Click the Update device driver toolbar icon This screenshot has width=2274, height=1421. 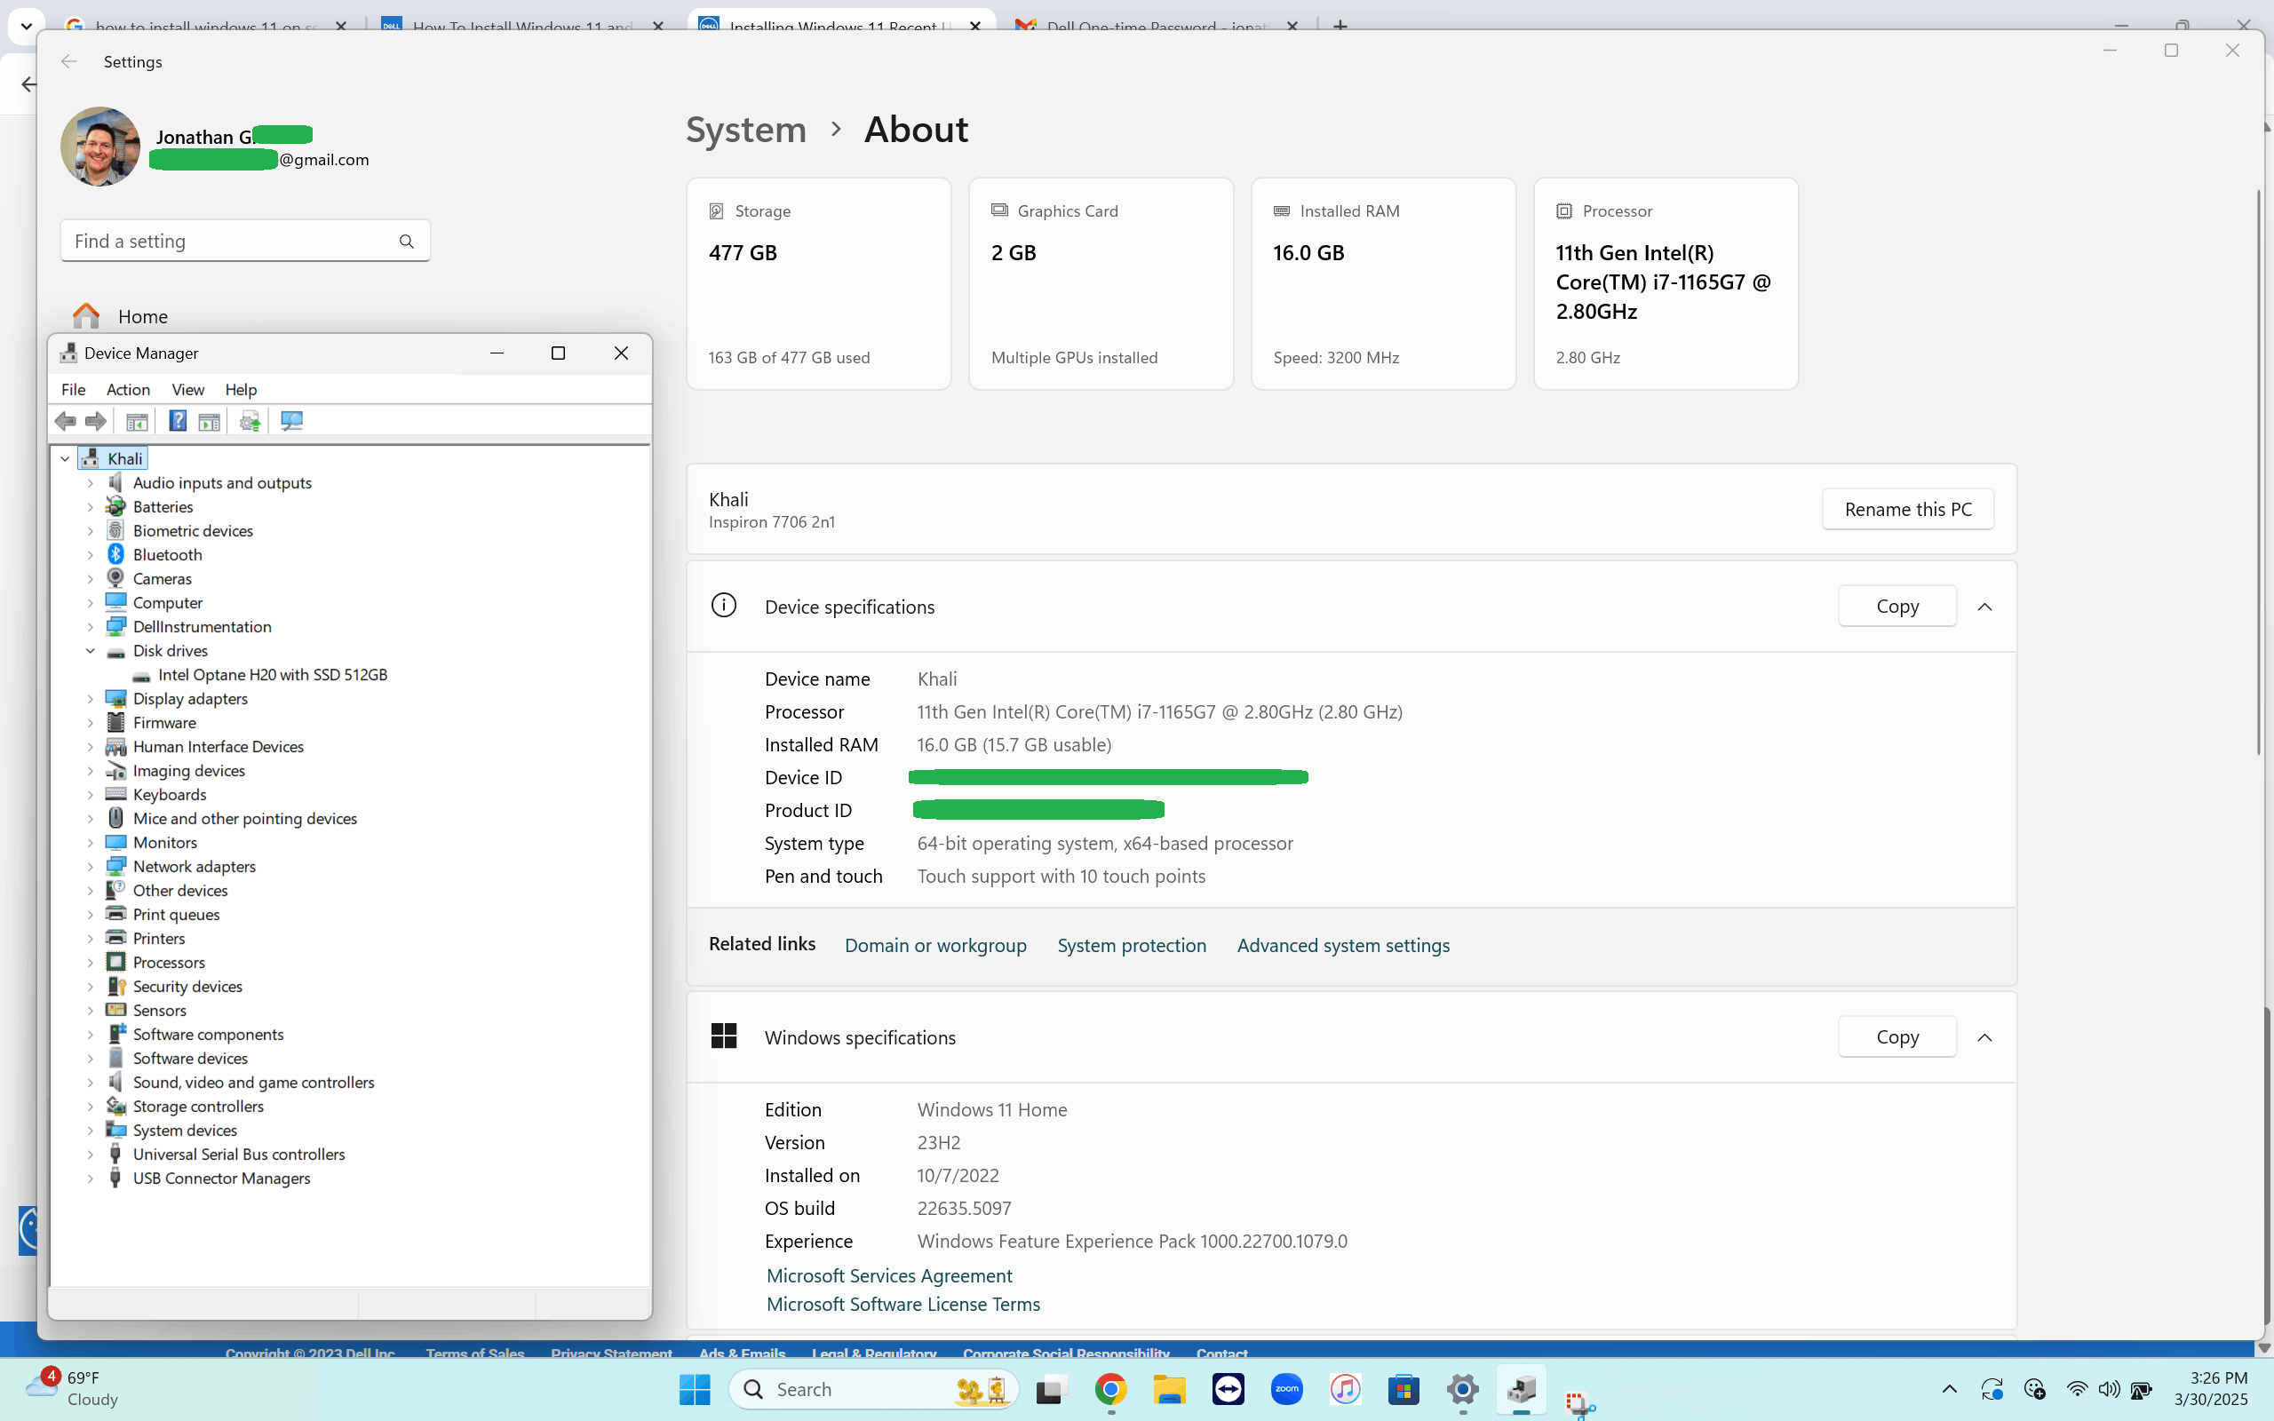pos(250,421)
